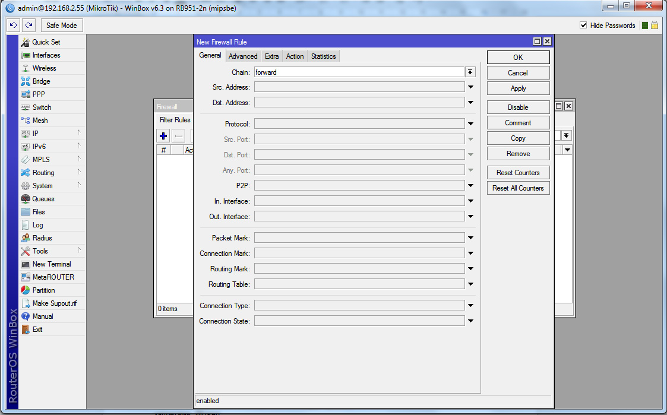This screenshot has height=415, width=667.
Task: Click the Copy button
Action: tap(518, 138)
